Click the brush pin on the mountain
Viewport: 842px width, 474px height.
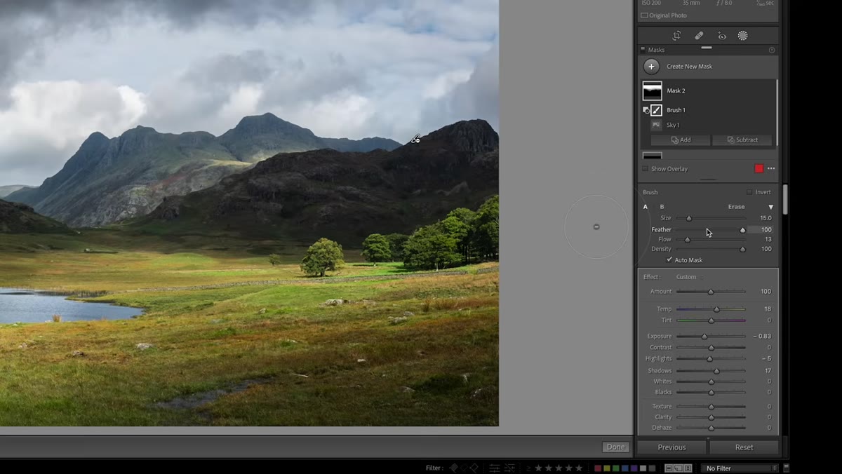tap(415, 140)
